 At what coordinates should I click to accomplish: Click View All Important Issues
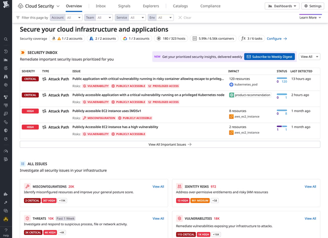point(170,144)
